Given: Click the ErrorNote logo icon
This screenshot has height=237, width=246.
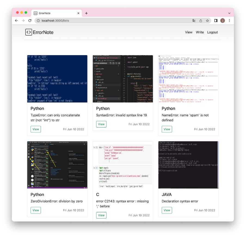Looking at the screenshot, I should [x=29, y=32].
